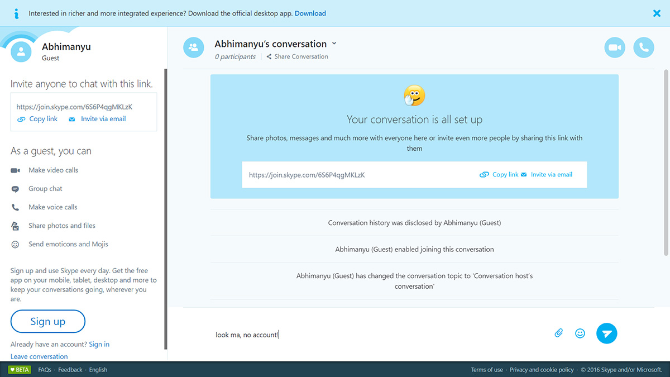Click Abhimanyu's guest profile avatar
Screen dimensions: 670x377
(x=21, y=52)
